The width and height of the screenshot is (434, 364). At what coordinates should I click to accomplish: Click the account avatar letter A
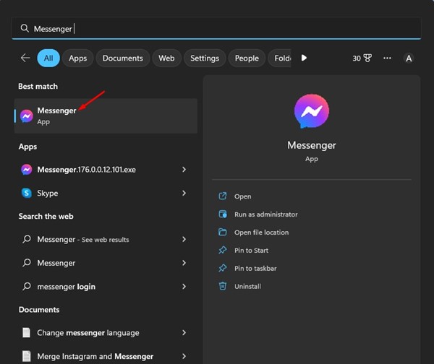click(409, 58)
